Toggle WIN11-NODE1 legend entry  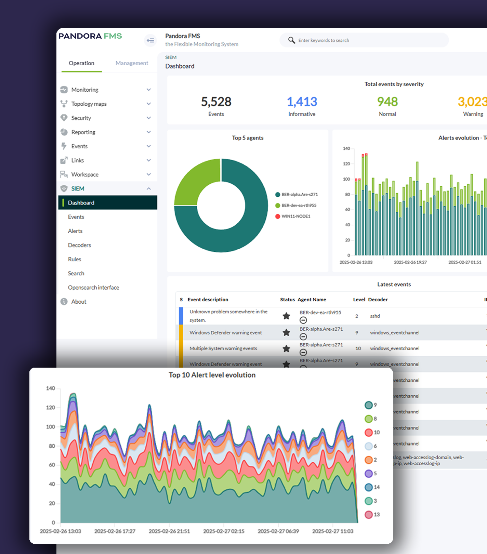293,216
